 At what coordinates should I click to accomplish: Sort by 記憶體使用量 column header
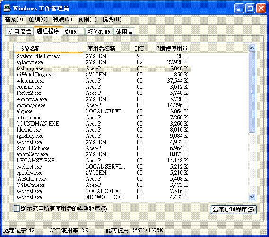(x=168, y=48)
